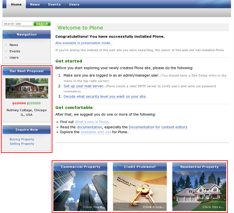
Task: Switch to the News tab
Action: (x=35, y=4)
